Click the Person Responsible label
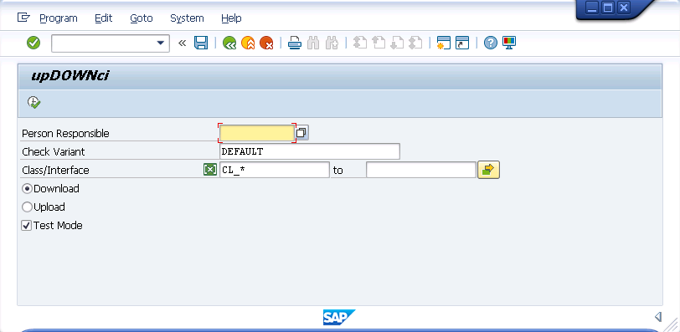This screenshot has height=332, width=680. [x=65, y=133]
